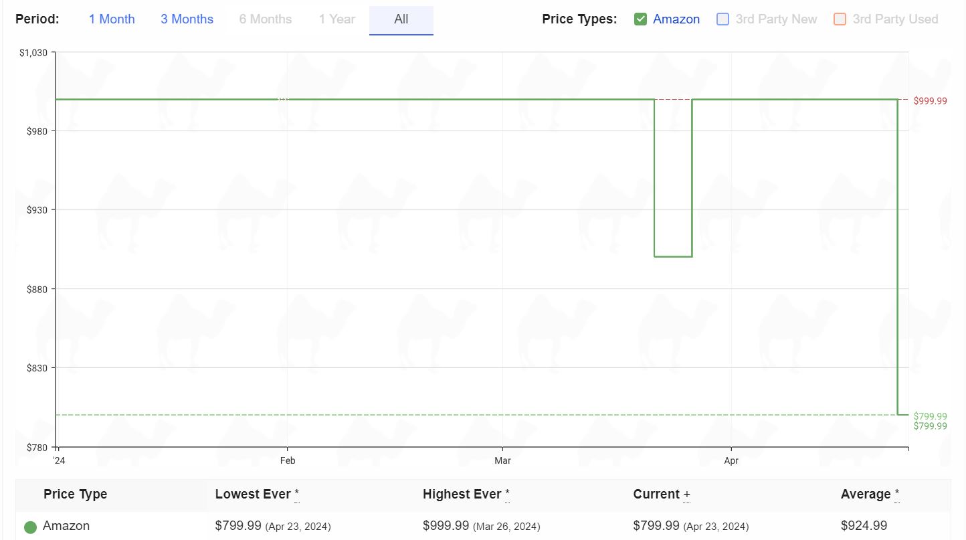Choose the 6 Months period
Screen dimensions: 966x540
pyautogui.click(x=266, y=19)
